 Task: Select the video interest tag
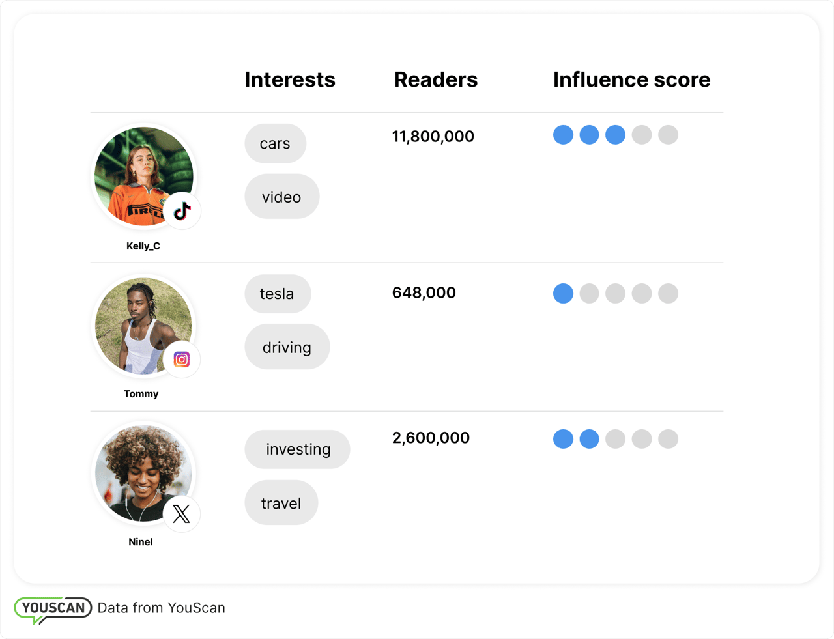(x=281, y=197)
